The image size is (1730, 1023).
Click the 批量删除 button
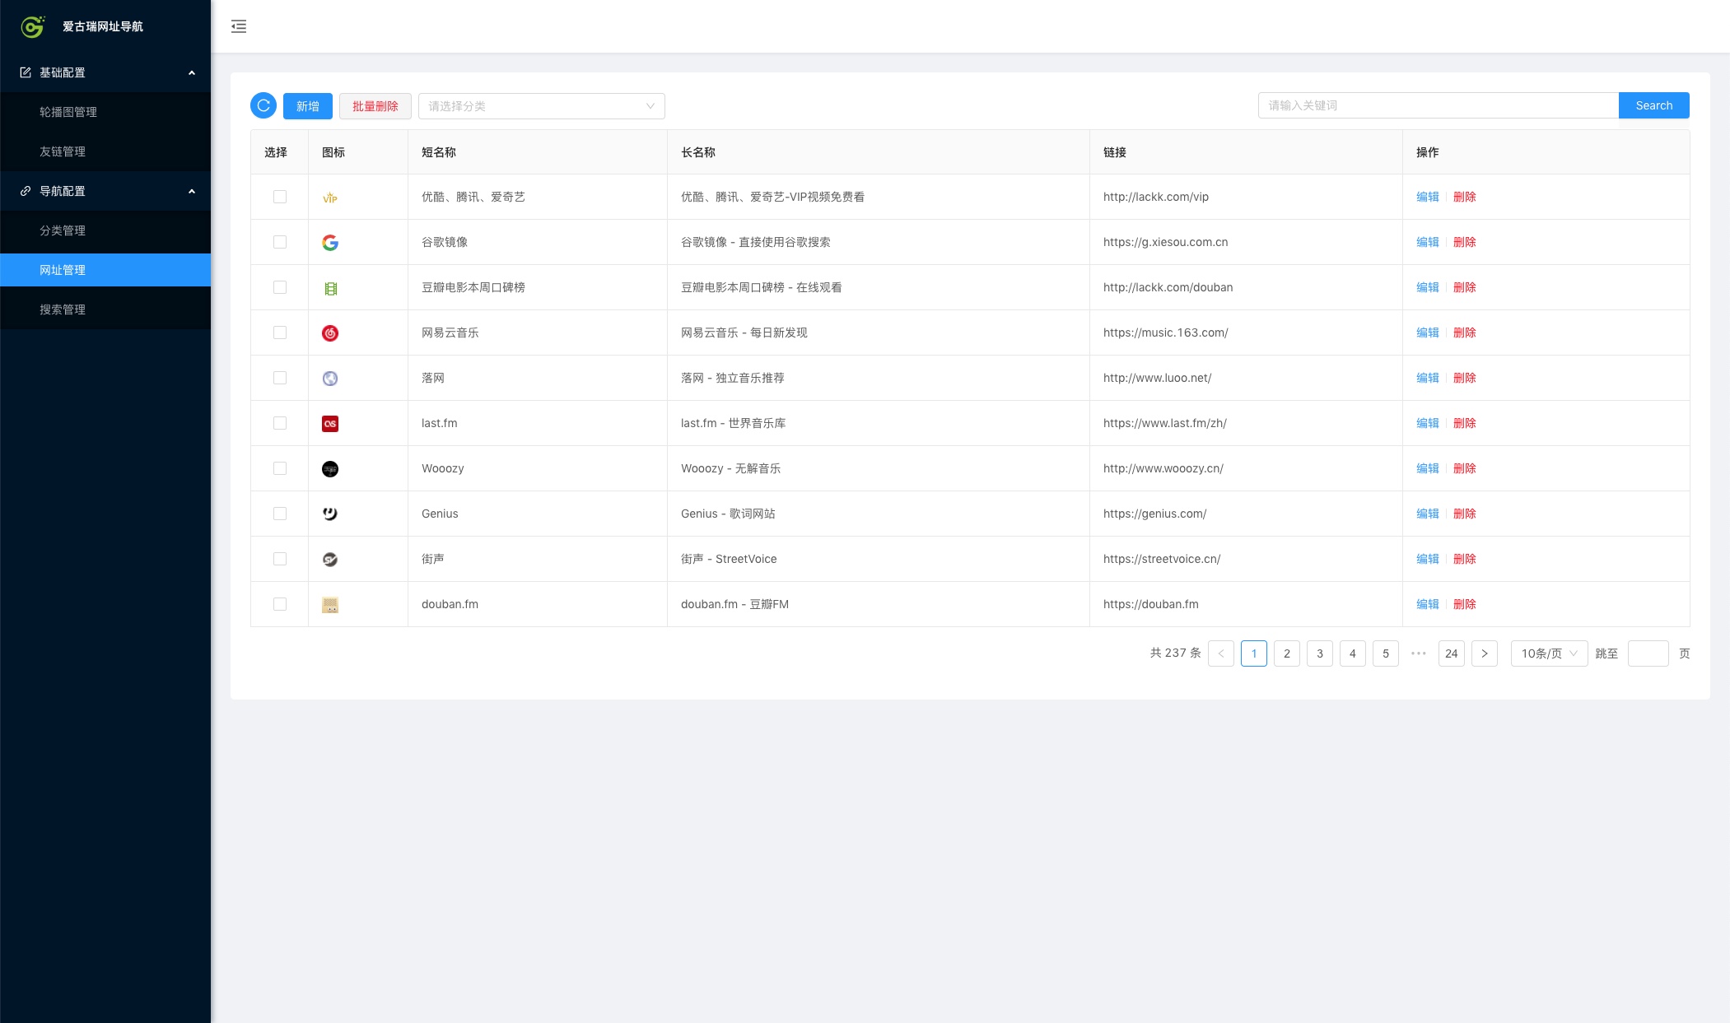pyautogui.click(x=375, y=106)
